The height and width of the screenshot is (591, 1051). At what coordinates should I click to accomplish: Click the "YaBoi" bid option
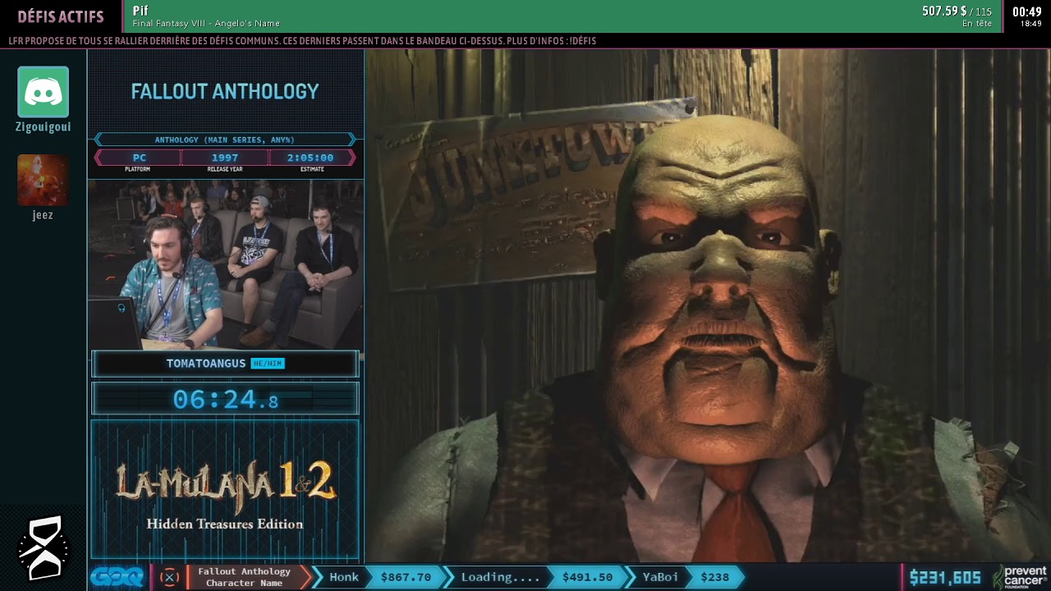coord(660,577)
